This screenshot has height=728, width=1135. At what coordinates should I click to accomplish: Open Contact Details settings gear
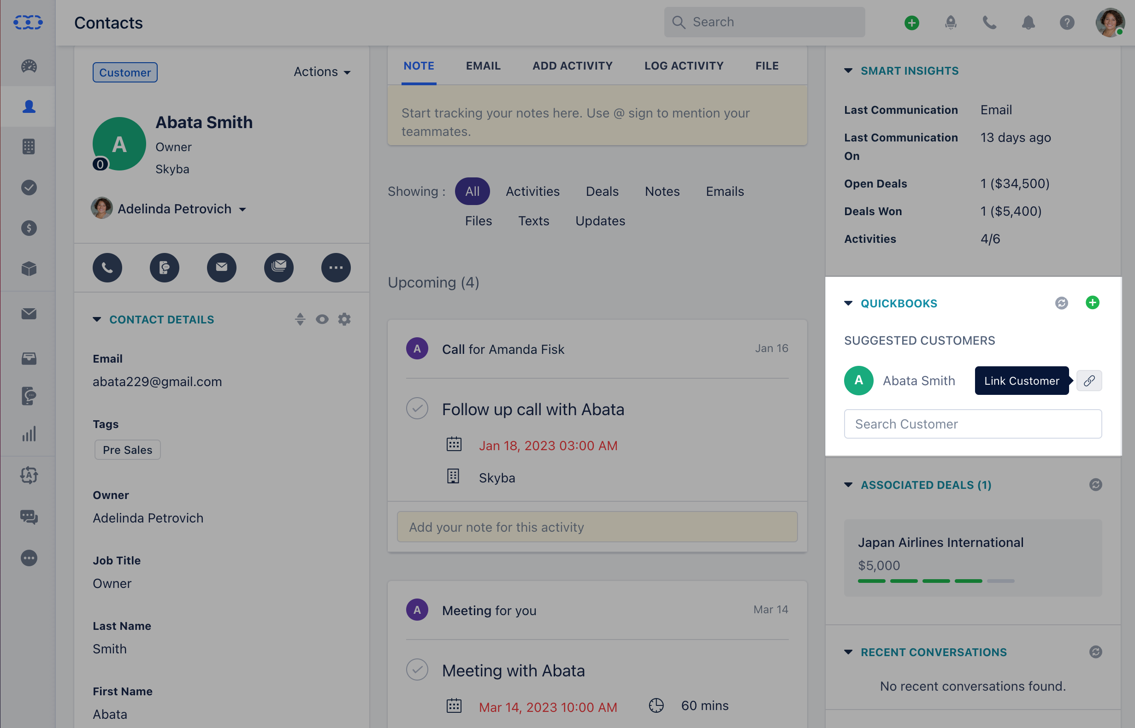coord(344,319)
